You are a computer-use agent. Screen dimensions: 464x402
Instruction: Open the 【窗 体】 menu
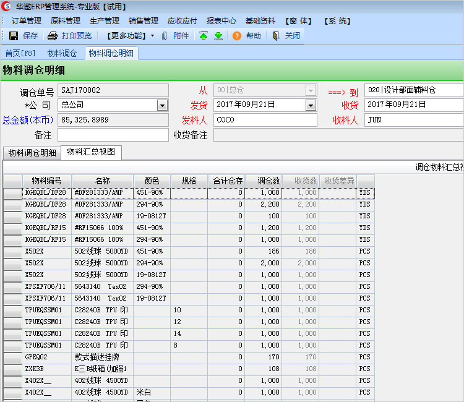pos(298,21)
